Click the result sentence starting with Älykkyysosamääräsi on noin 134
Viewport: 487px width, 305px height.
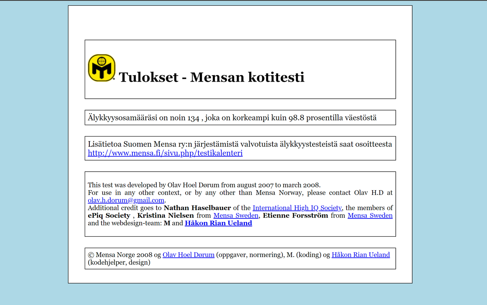click(x=232, y=118)
